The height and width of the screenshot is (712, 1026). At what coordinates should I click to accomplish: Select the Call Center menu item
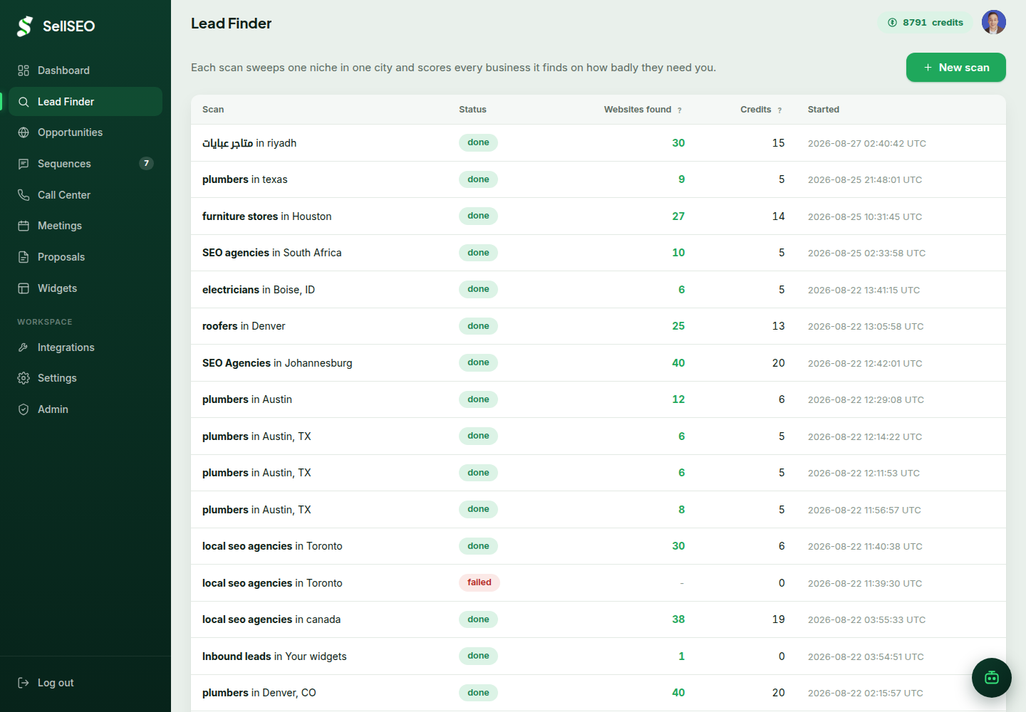click(x=85, y=195)
